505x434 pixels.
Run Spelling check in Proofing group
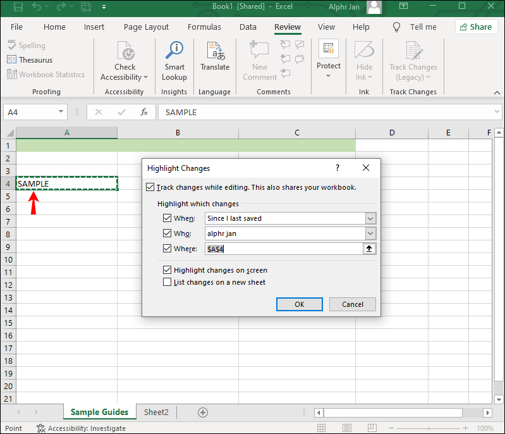[x=27, y=46]
